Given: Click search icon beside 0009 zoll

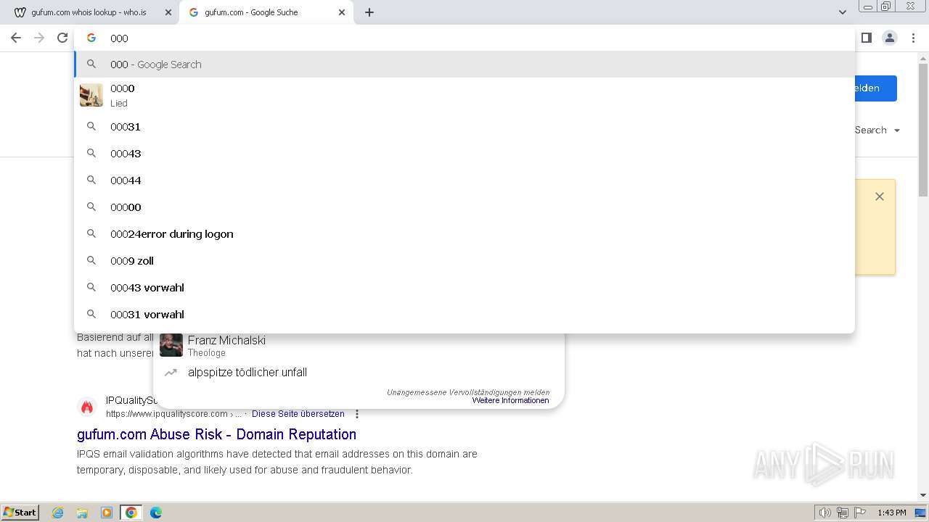Looking at the screenshot, I should pos(91,260).
